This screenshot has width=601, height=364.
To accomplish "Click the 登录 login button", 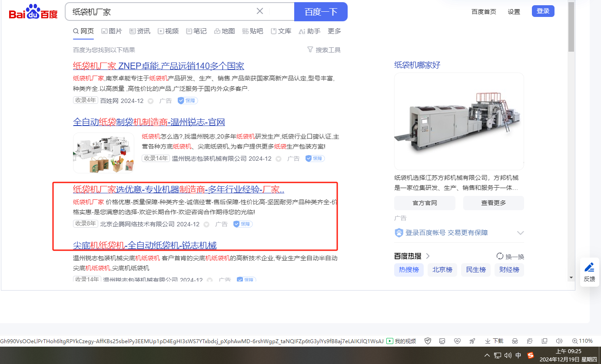I will [543, 11].
